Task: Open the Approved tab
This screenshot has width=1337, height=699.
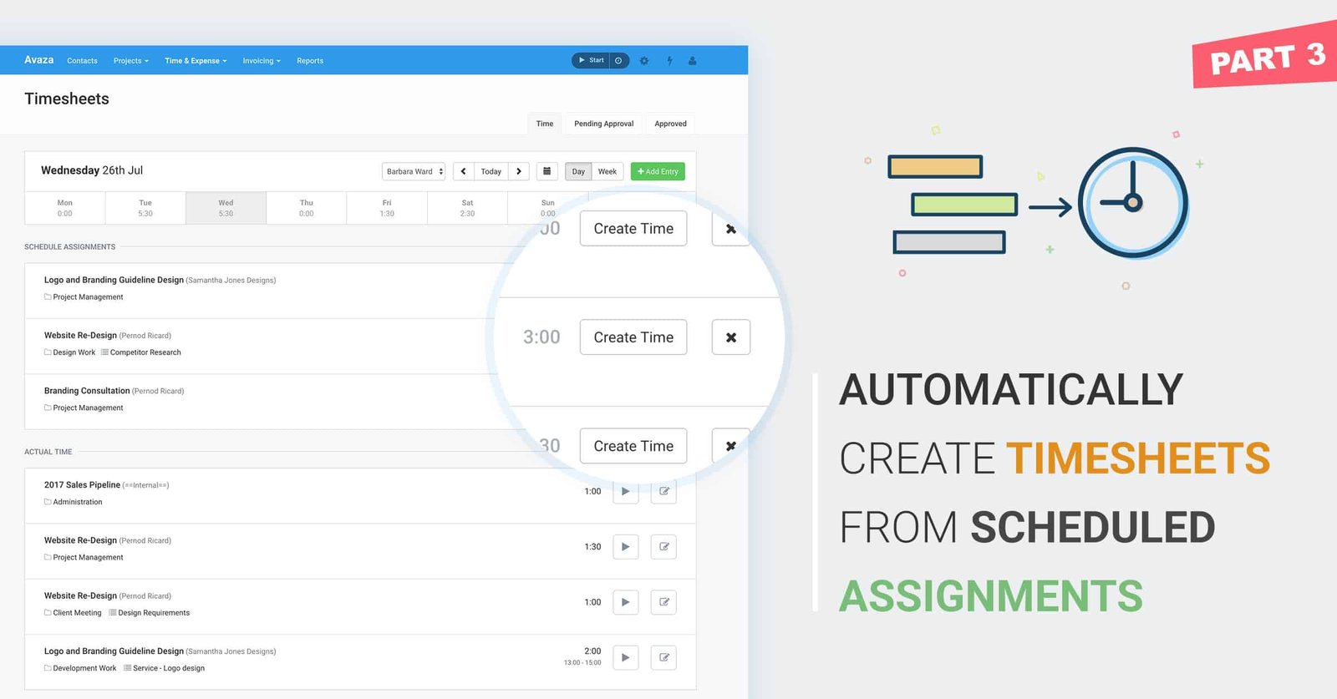Action: point(670,124)
